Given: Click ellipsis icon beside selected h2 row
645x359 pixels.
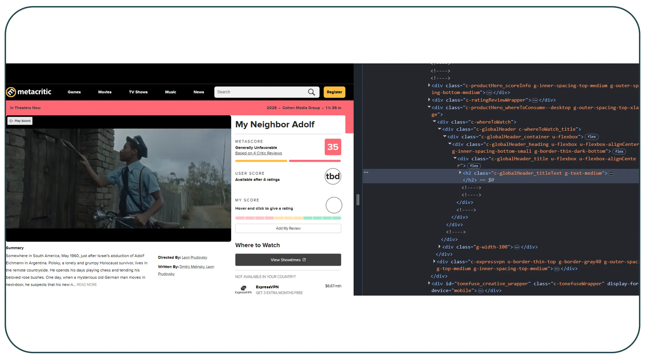Looking at the screenshot, I should pos(366,173).
